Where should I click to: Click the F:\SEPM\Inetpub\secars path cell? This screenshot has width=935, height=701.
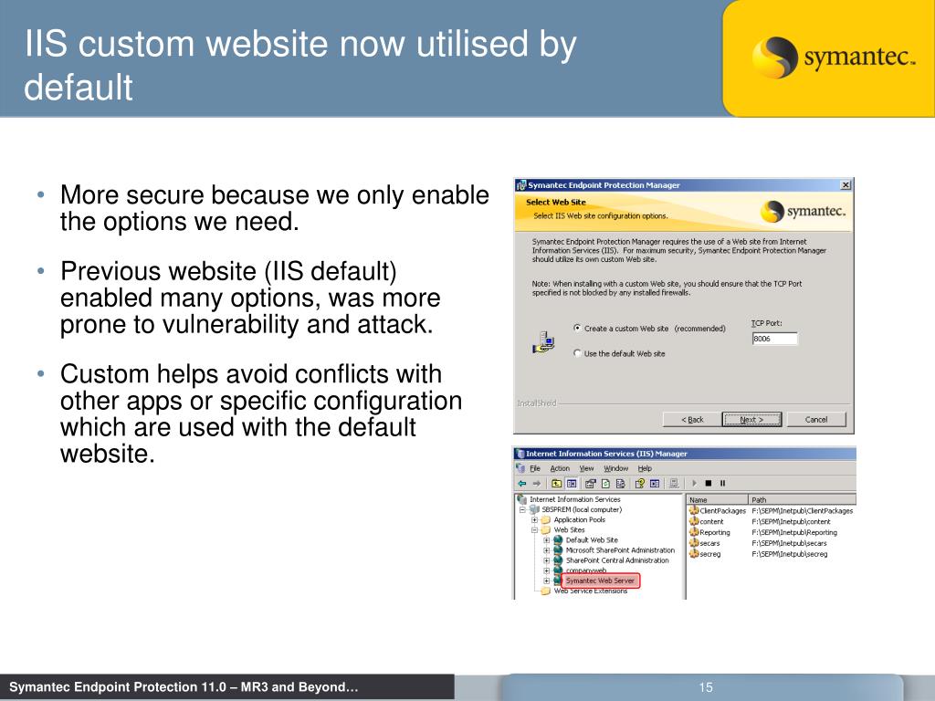[x=789, y=543]
